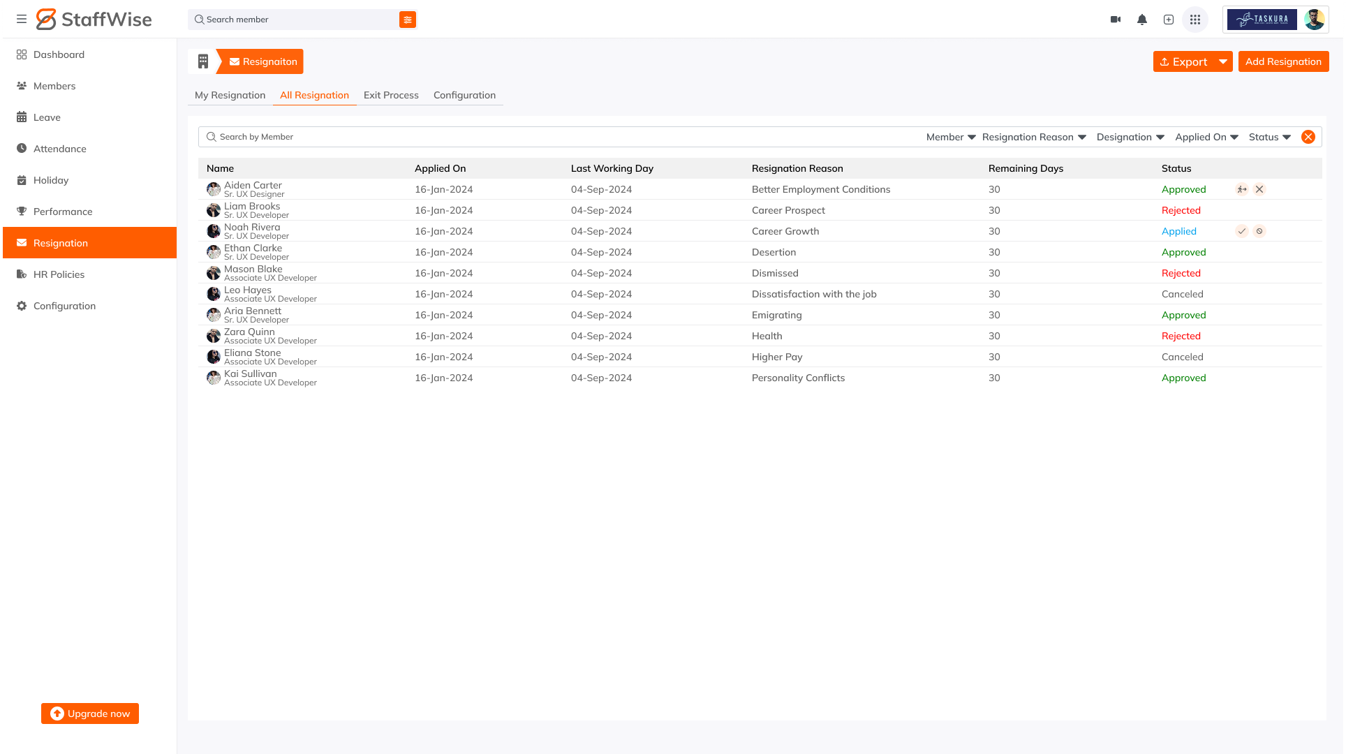Expand the Resignation Reason filter dropdown
1346x754 pixels.
[1034, 137]
